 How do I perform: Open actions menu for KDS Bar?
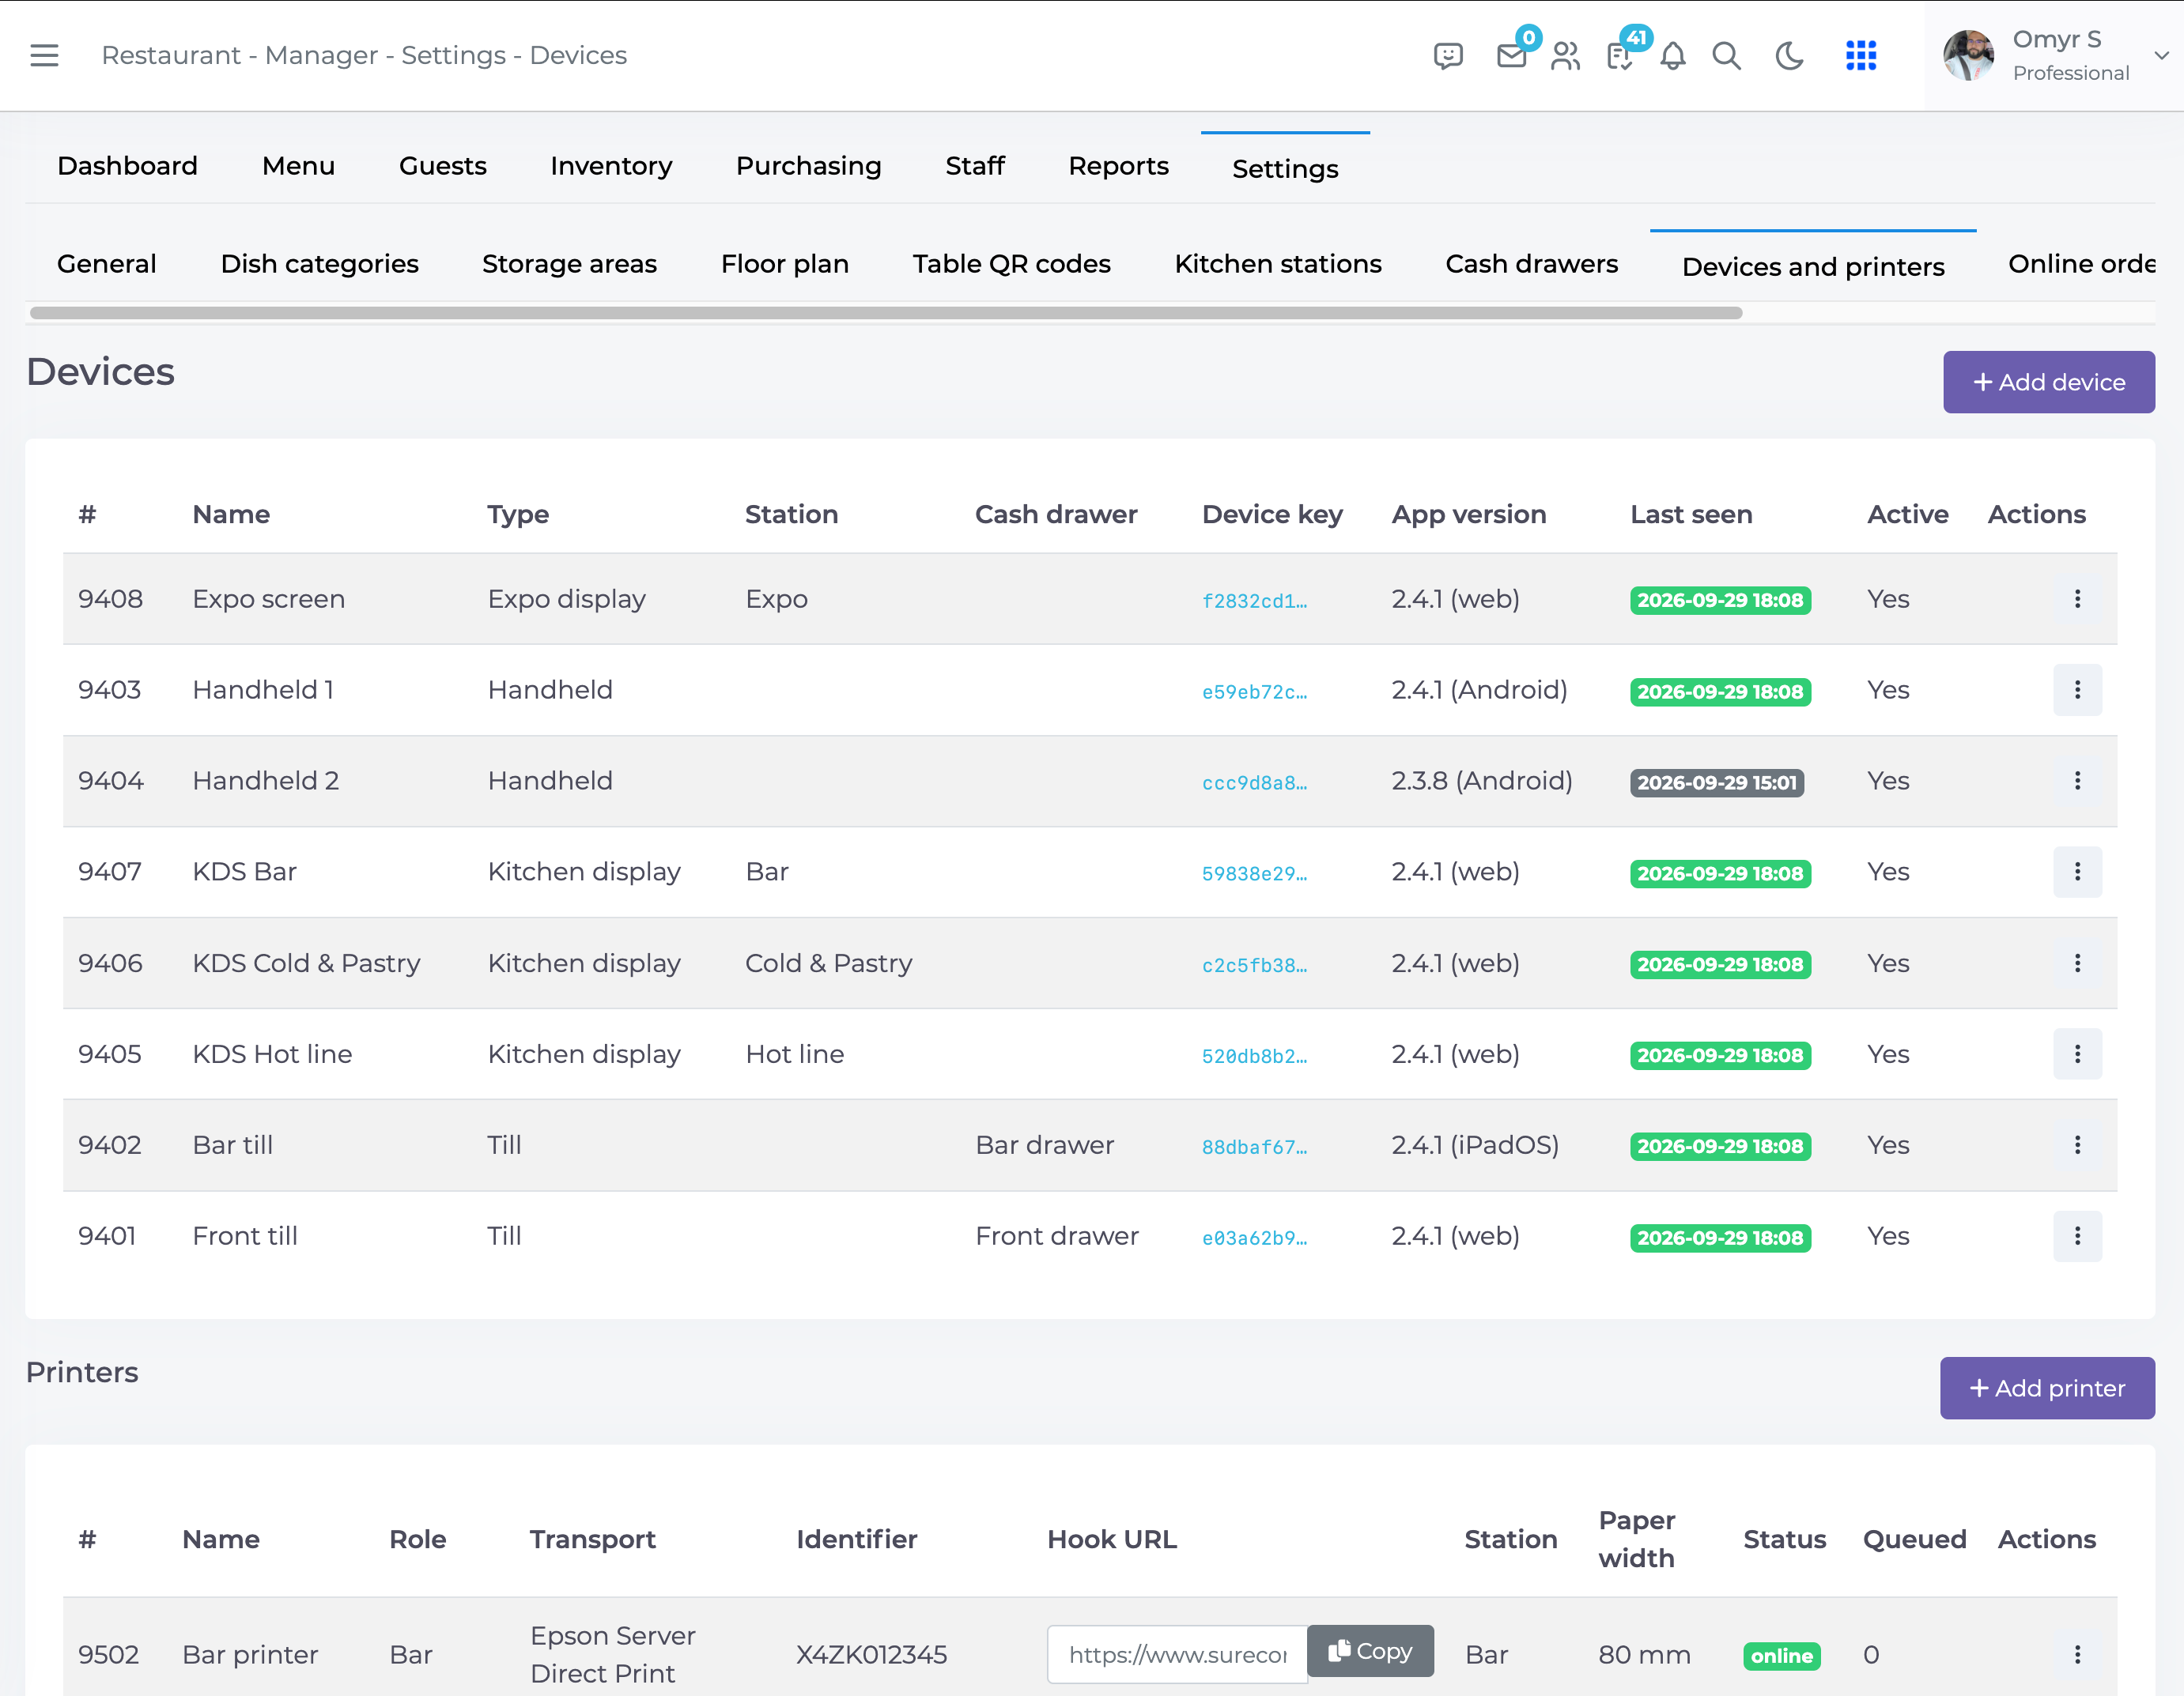coord(2077,872)
